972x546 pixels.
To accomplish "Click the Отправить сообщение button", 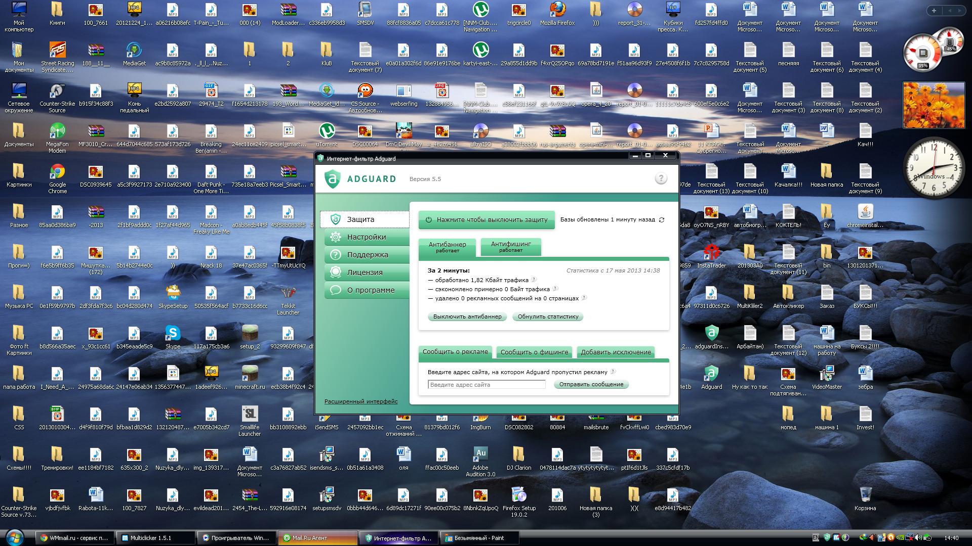I will tap(591, 384).
